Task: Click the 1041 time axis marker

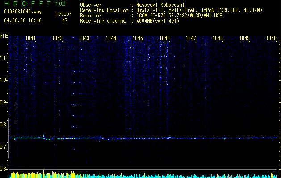Action: (x=30, y=38)
